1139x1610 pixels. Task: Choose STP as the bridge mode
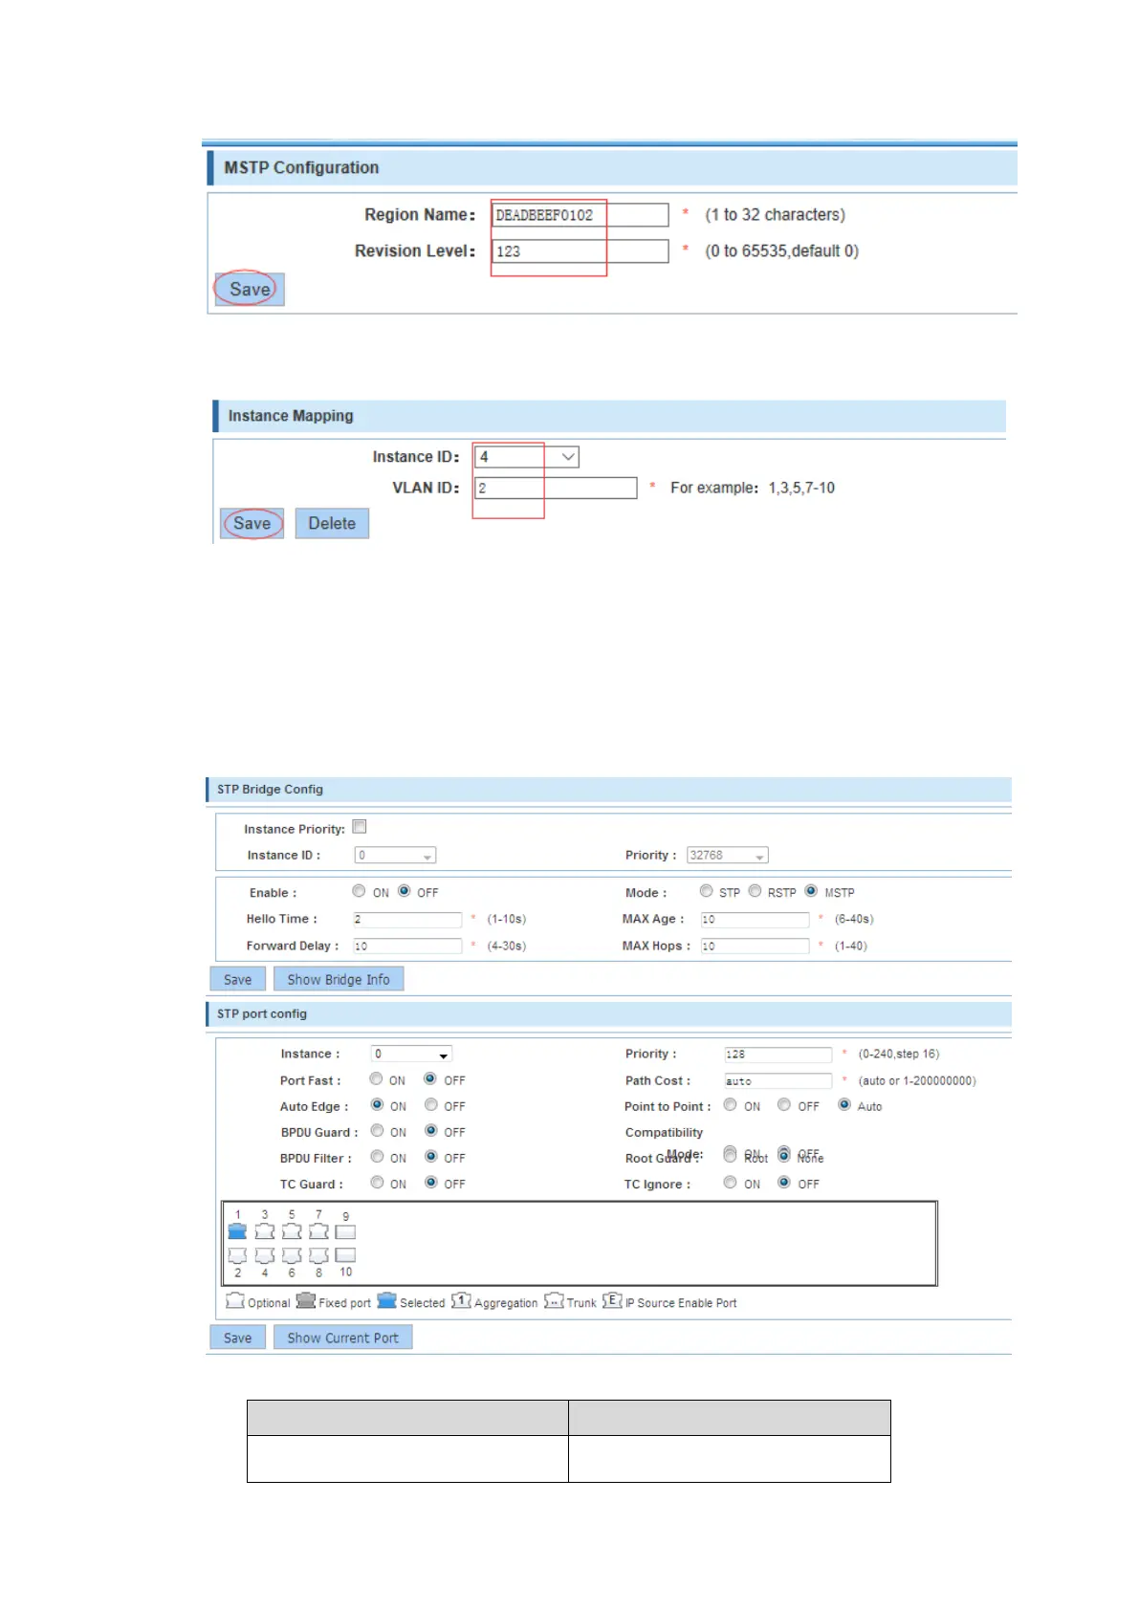click(706, 891)
